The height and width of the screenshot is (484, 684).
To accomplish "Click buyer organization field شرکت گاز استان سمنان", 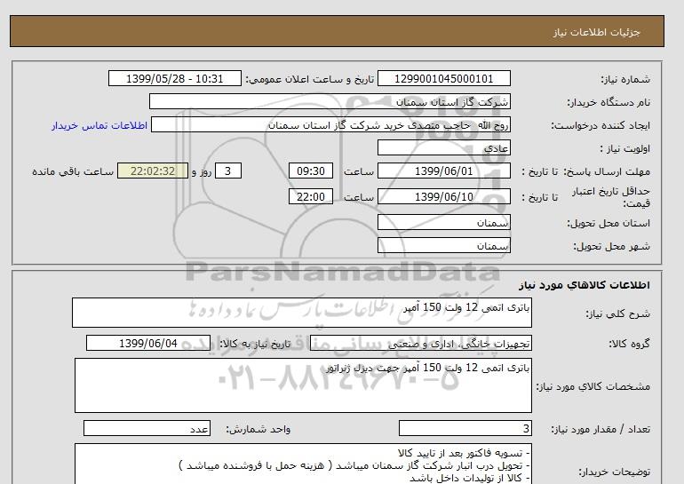I will 330,101.
